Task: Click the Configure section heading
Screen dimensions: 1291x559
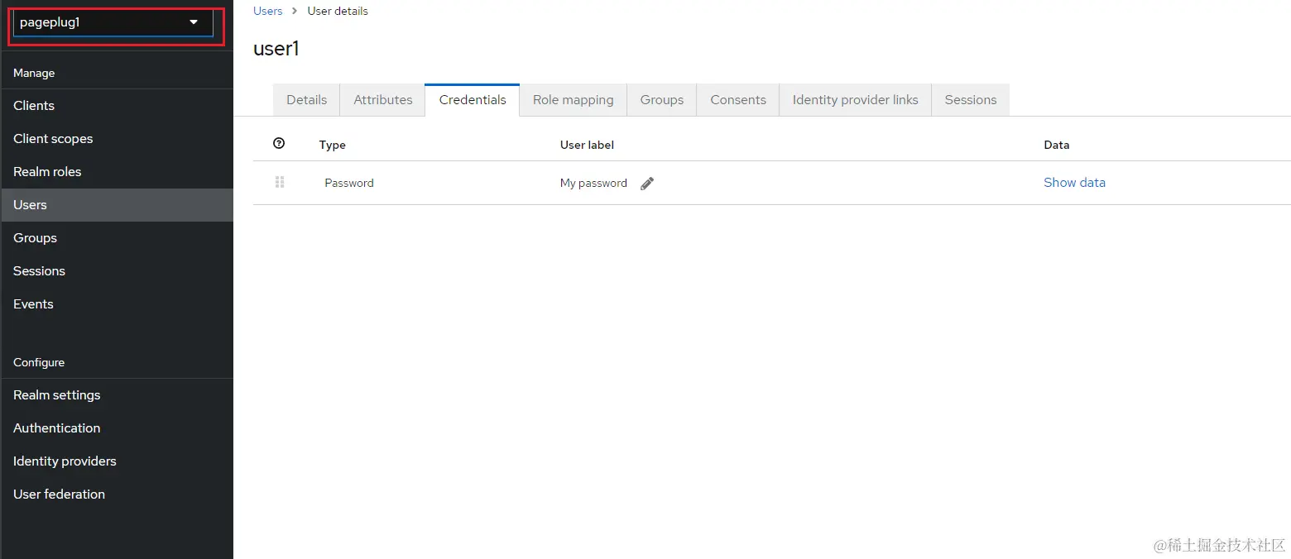Action: [39, 362]
